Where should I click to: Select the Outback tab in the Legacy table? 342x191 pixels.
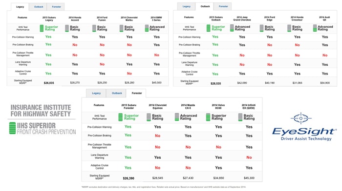coord(39,7)
